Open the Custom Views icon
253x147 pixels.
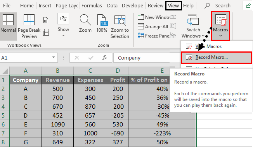point(46,32)
